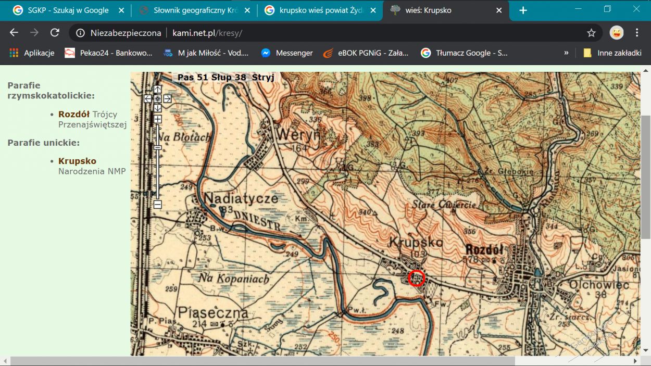Click the scroll left arrow at bottom
This screenshot has height=366, width=651.
pyautogui.click(x=5, y=361)
